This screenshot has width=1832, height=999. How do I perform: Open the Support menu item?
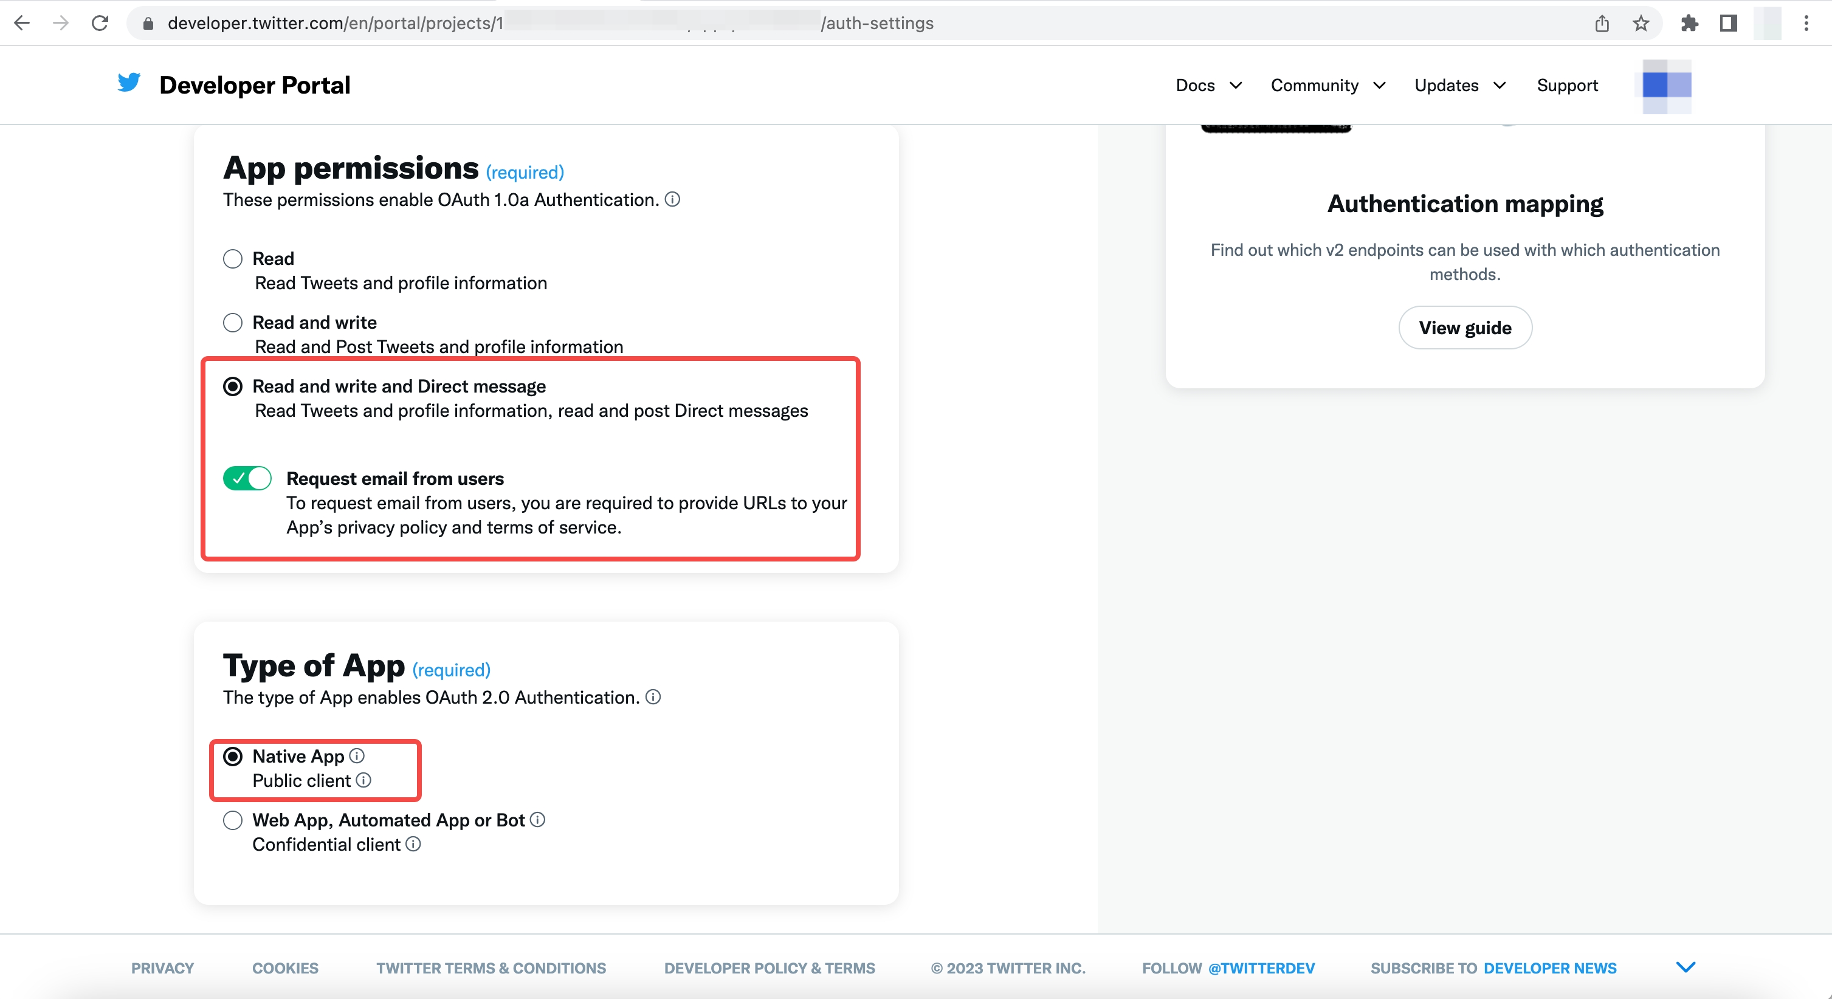pos(1567,85)
